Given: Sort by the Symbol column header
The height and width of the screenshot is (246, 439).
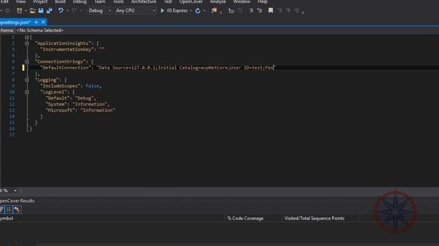Looking at the screenshot, I should click(7, 219).
